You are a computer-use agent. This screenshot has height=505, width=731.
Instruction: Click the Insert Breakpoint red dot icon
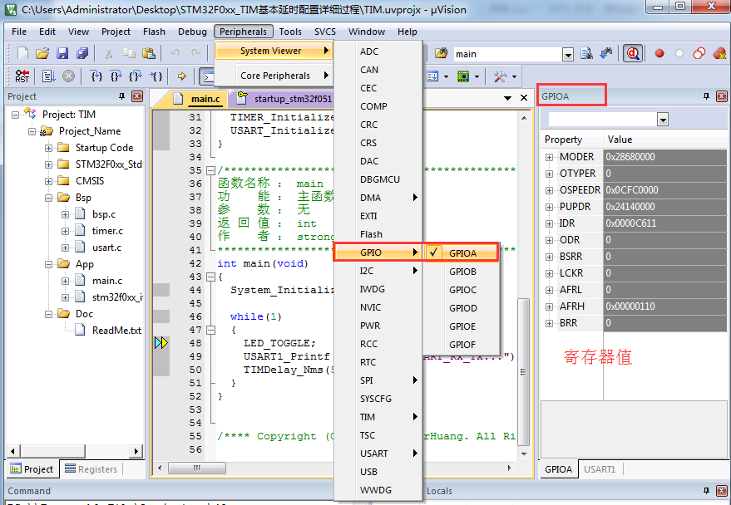coord(659,54)
